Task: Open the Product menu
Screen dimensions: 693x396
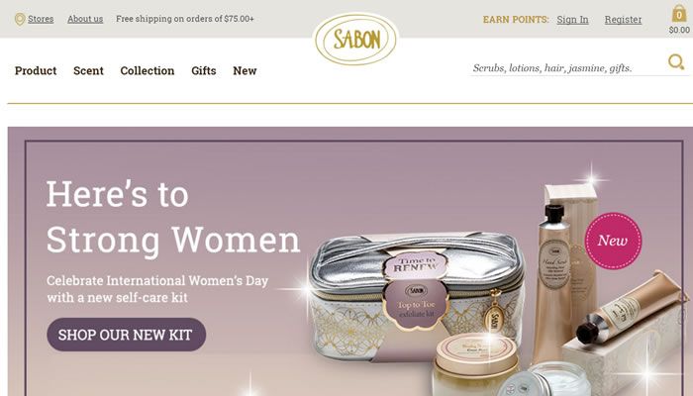Action: pyautogui.click(x=36, y=70)
